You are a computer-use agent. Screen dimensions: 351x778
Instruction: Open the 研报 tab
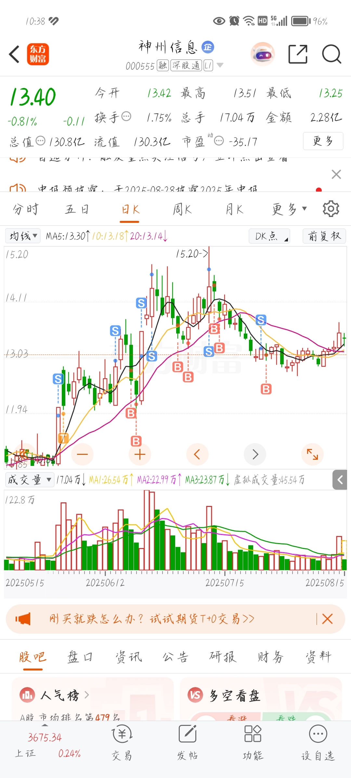coord(223,656)
